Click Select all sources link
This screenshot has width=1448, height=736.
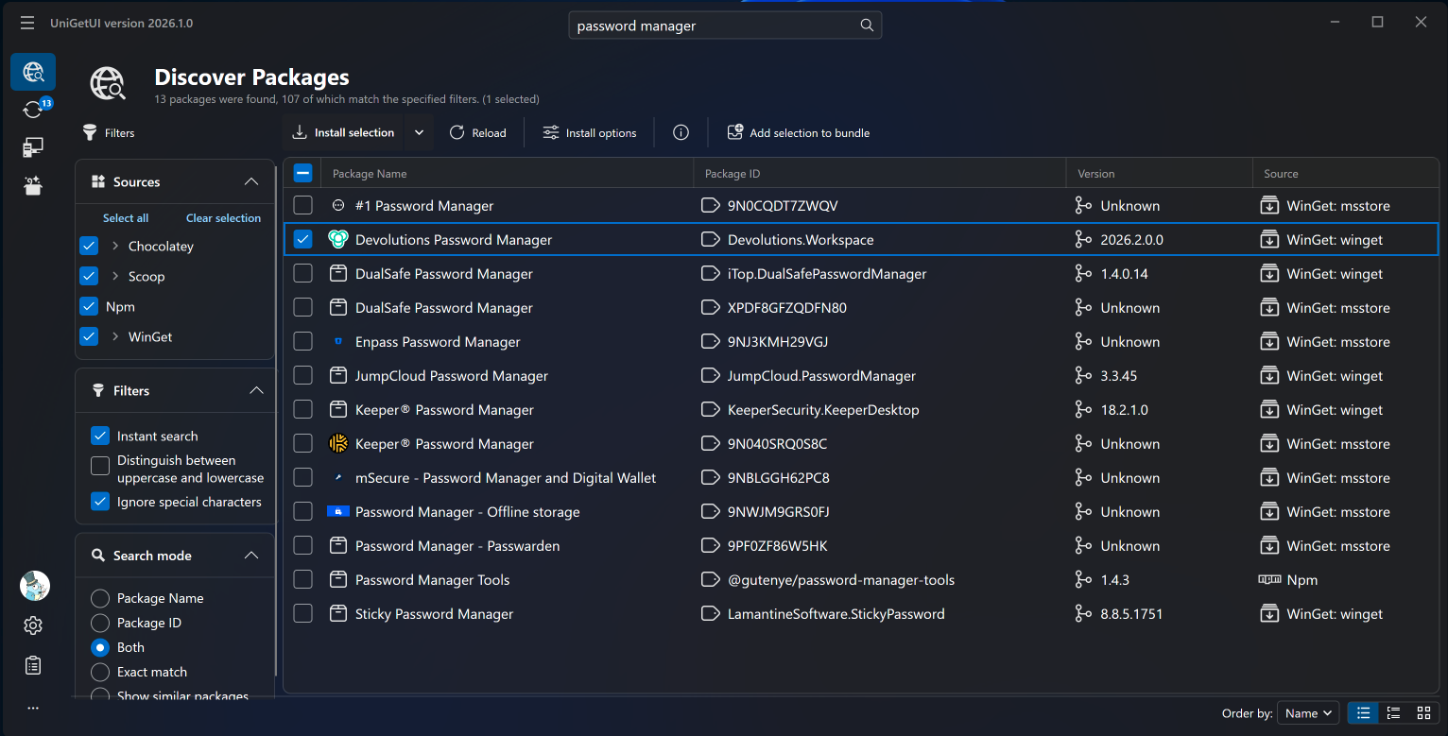coord(126,218)
